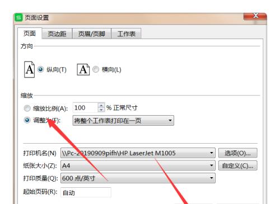280x204 pixels.
Task: Select the 调整为(F) radio button
Action: pyautogui.click(x=27, y=120)
